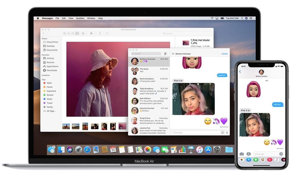The height and width of the screenshot is (175, 291).
Task: Click the Messages window search field
Action: pyautogui.click(x=146, y=54)
